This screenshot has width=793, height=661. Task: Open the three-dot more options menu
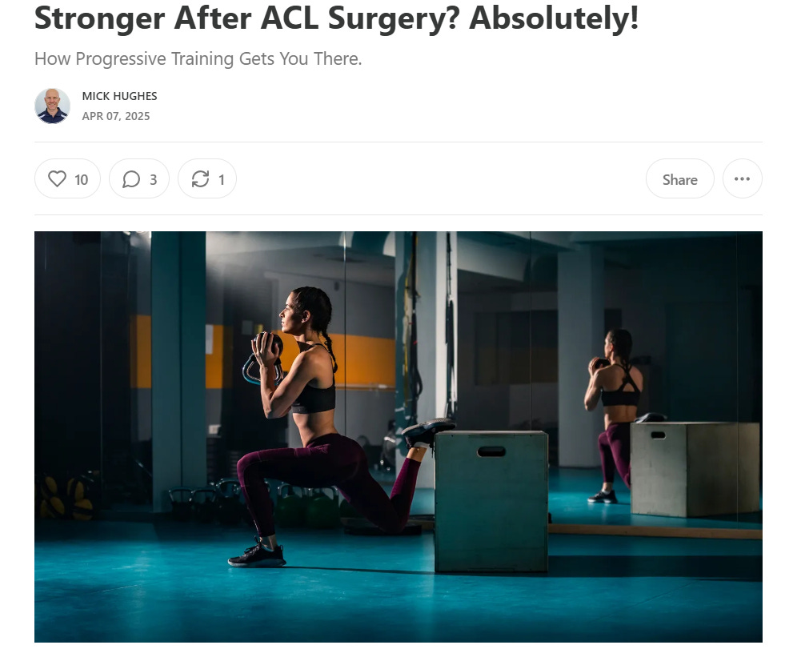(x=742, y=178)
